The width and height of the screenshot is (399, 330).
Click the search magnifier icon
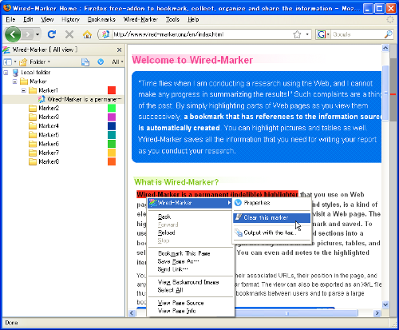point(388,34)
